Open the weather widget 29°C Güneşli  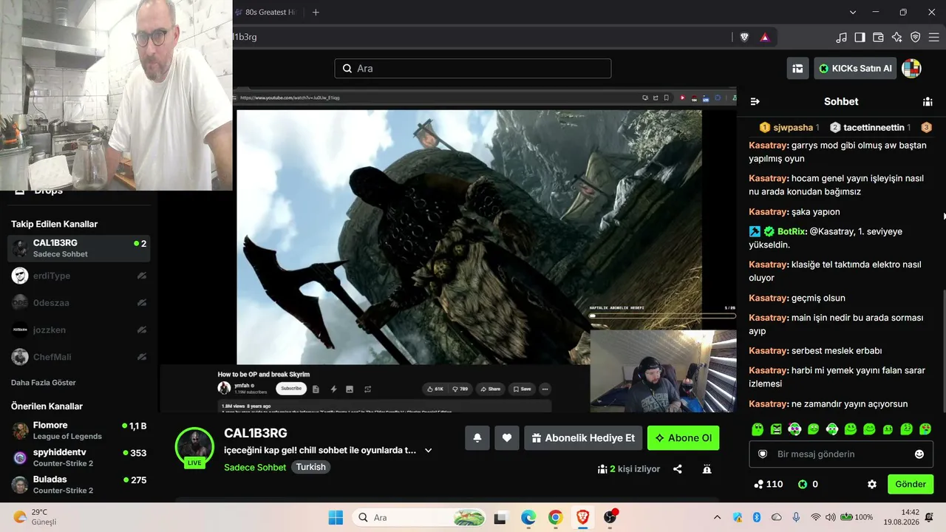(x=35, y=517)
